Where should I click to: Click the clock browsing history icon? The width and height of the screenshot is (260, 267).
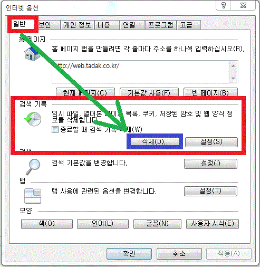tap(33, 119)
